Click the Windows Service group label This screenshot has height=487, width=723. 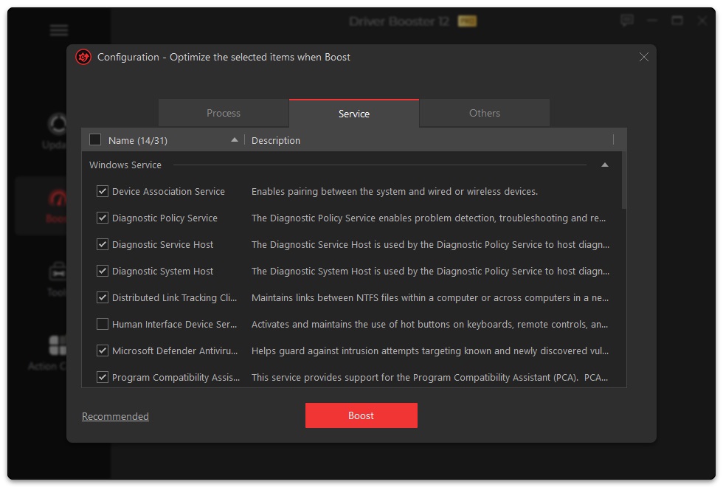click(x=125, y=165)
